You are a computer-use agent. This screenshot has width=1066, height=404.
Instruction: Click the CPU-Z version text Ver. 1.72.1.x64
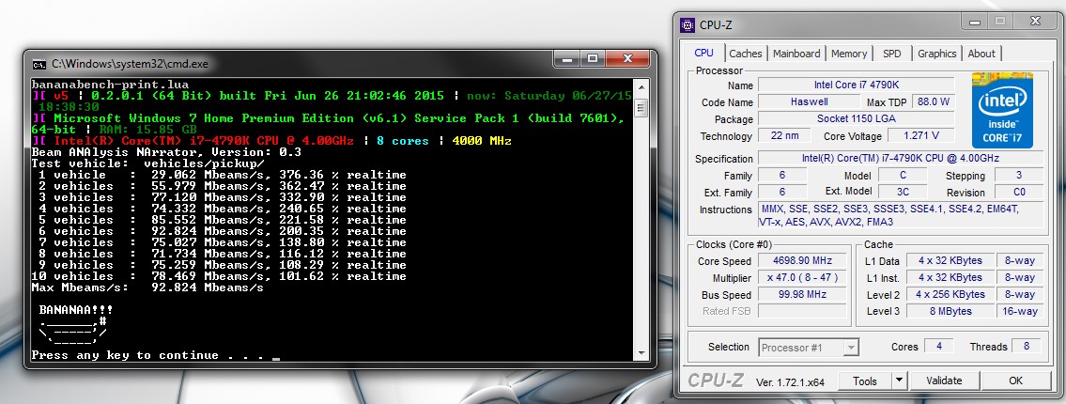pos(790,382)
